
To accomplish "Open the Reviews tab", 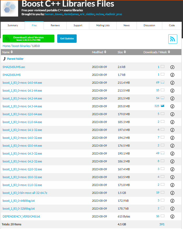I will pos(55,25).
